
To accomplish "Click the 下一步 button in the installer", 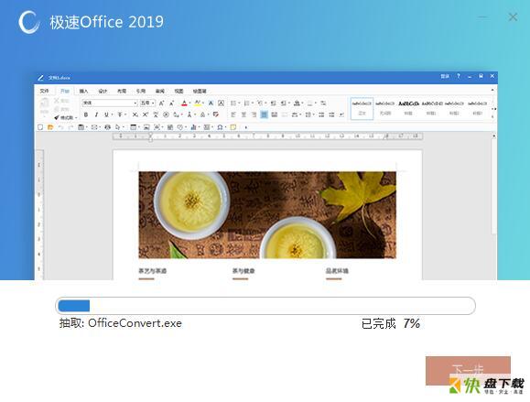I will tap(468, 371).
